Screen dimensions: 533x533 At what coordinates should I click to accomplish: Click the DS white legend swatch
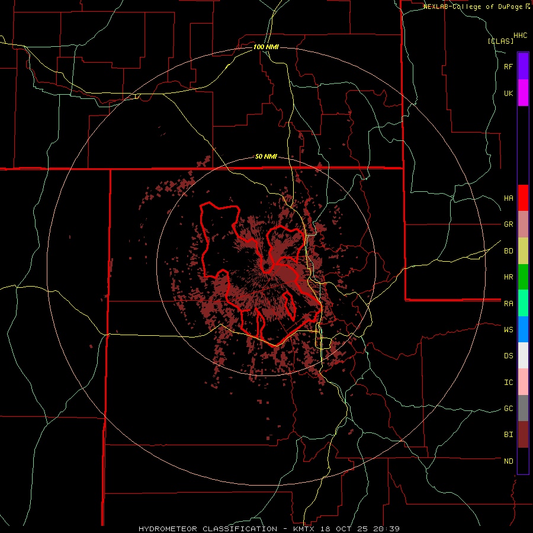coord(523,355)
